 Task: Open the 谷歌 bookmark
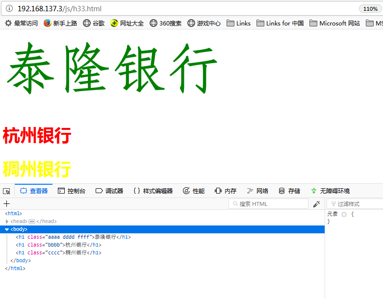[x=94, y=23]
